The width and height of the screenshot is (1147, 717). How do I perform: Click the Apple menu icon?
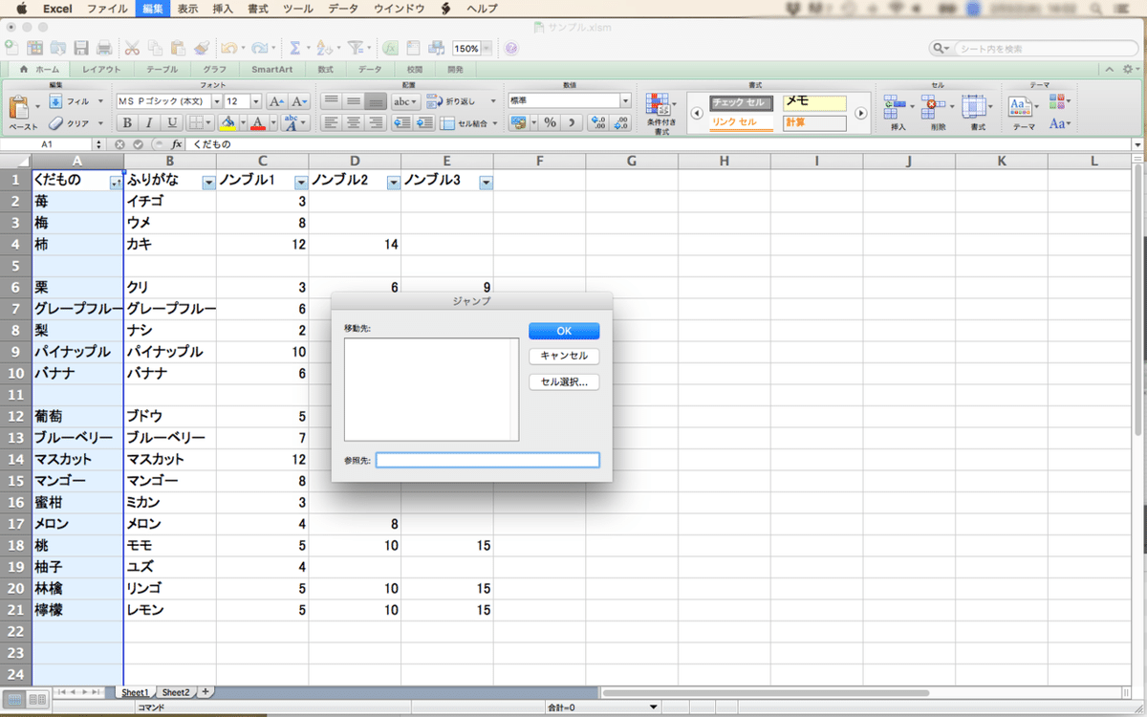click(21, 8)
